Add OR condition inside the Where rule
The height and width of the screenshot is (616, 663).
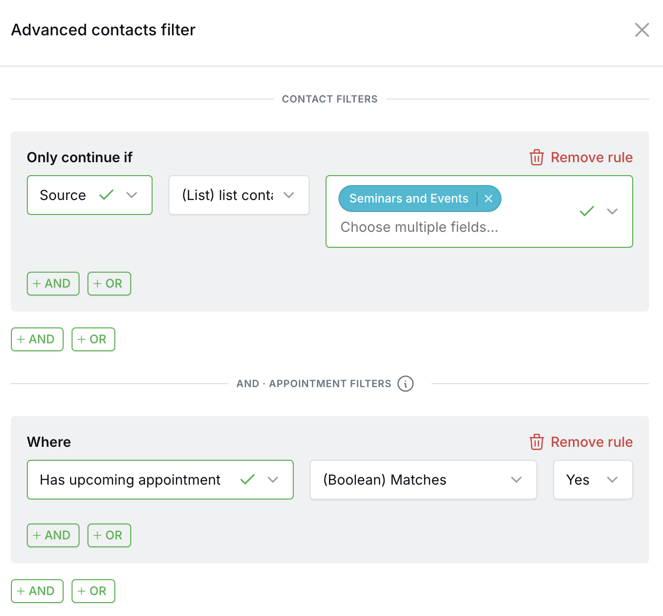[x=109, y=535]
